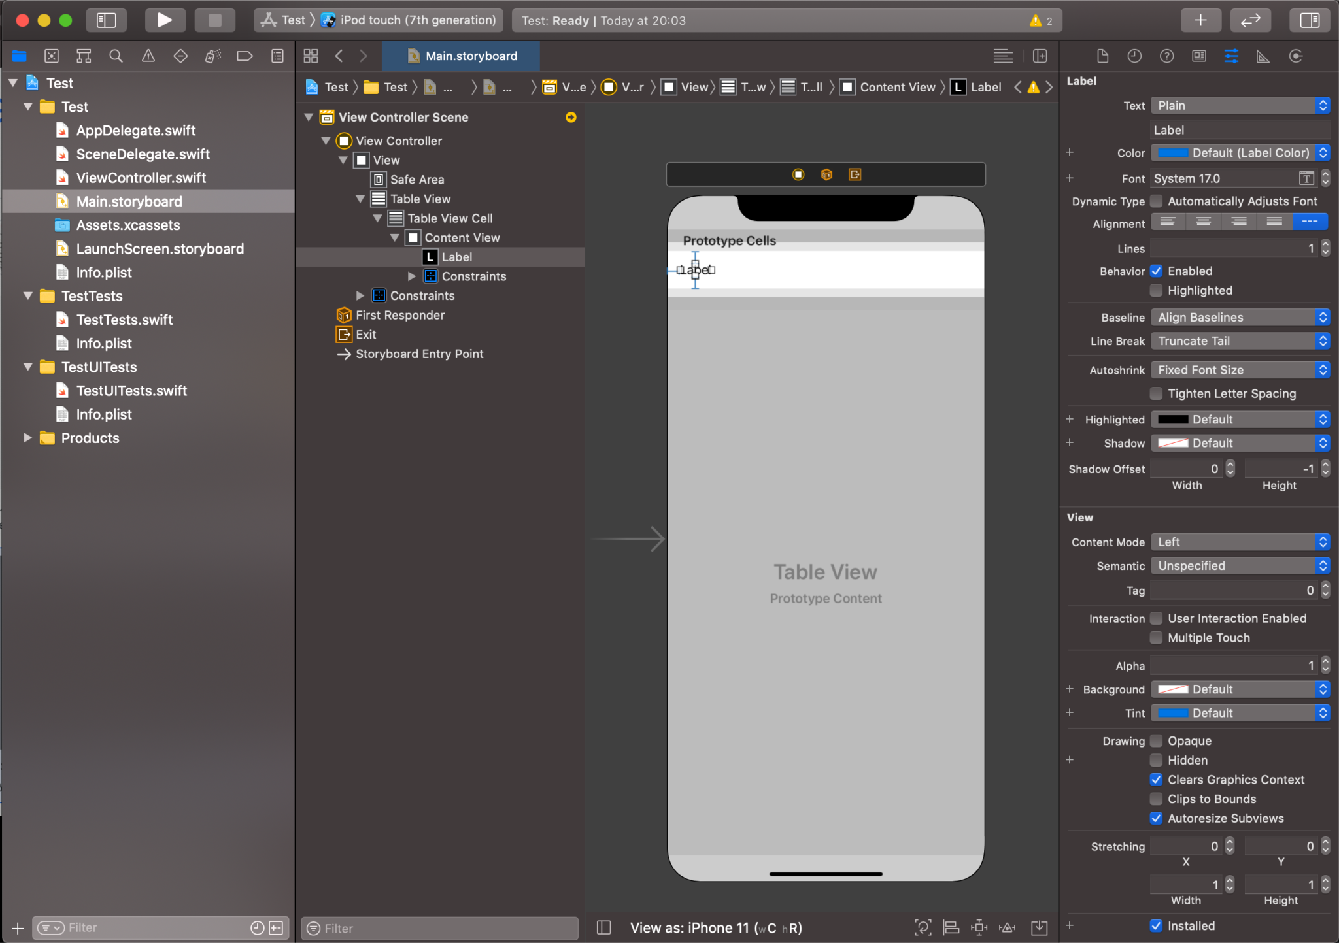Open the Quick Help inspector
1339x943 pixels.
[1167, 56]
